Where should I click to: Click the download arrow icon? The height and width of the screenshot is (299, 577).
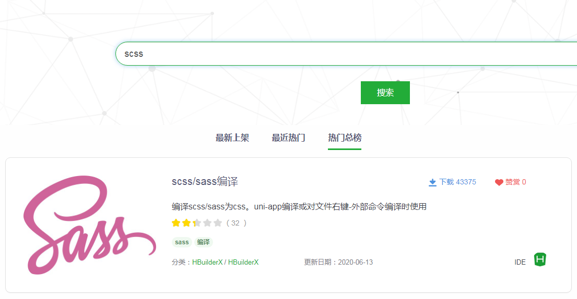(x=432, y=182)
